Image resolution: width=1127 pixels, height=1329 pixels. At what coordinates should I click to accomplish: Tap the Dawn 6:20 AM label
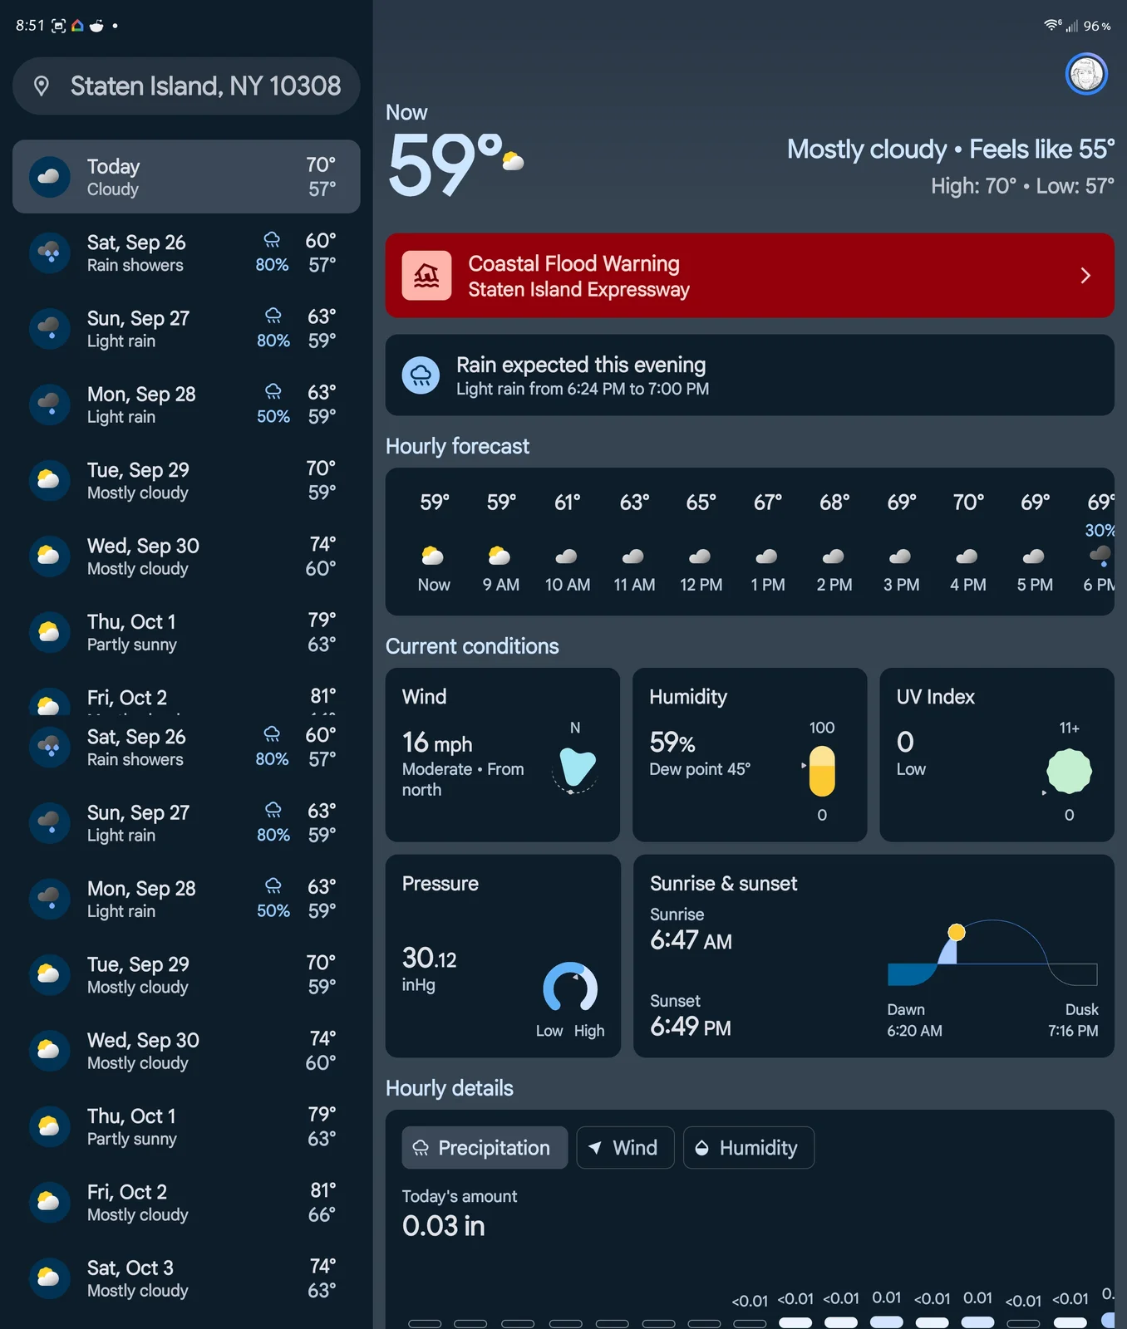pyautogui.click(x=915, y=1020)
